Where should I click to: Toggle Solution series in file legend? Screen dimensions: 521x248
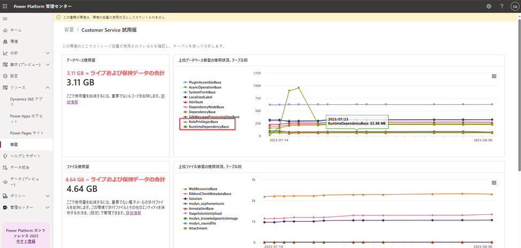click(x=192, y=198)
